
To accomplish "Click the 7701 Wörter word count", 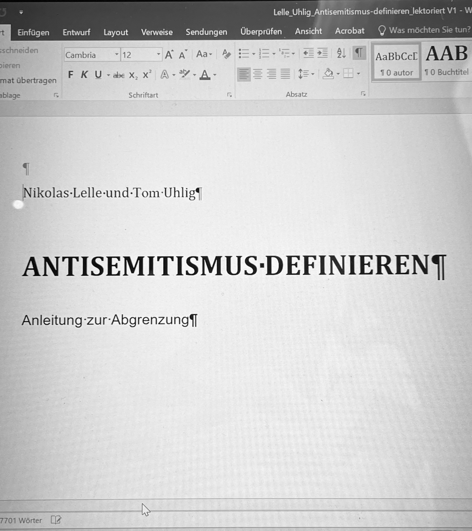I will (x=21, y=521).
